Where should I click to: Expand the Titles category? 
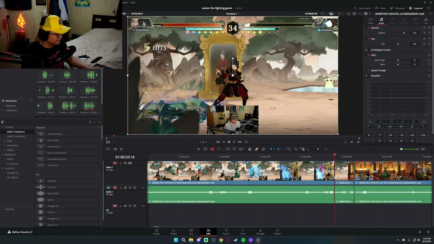pyautogui.click(x=5, y=141)
